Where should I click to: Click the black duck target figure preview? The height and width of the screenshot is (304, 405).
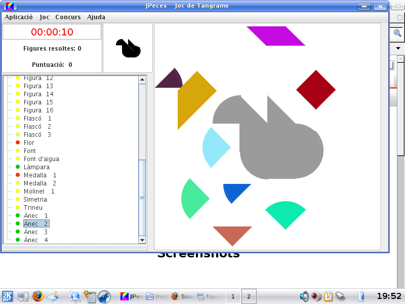coord(128,48)
